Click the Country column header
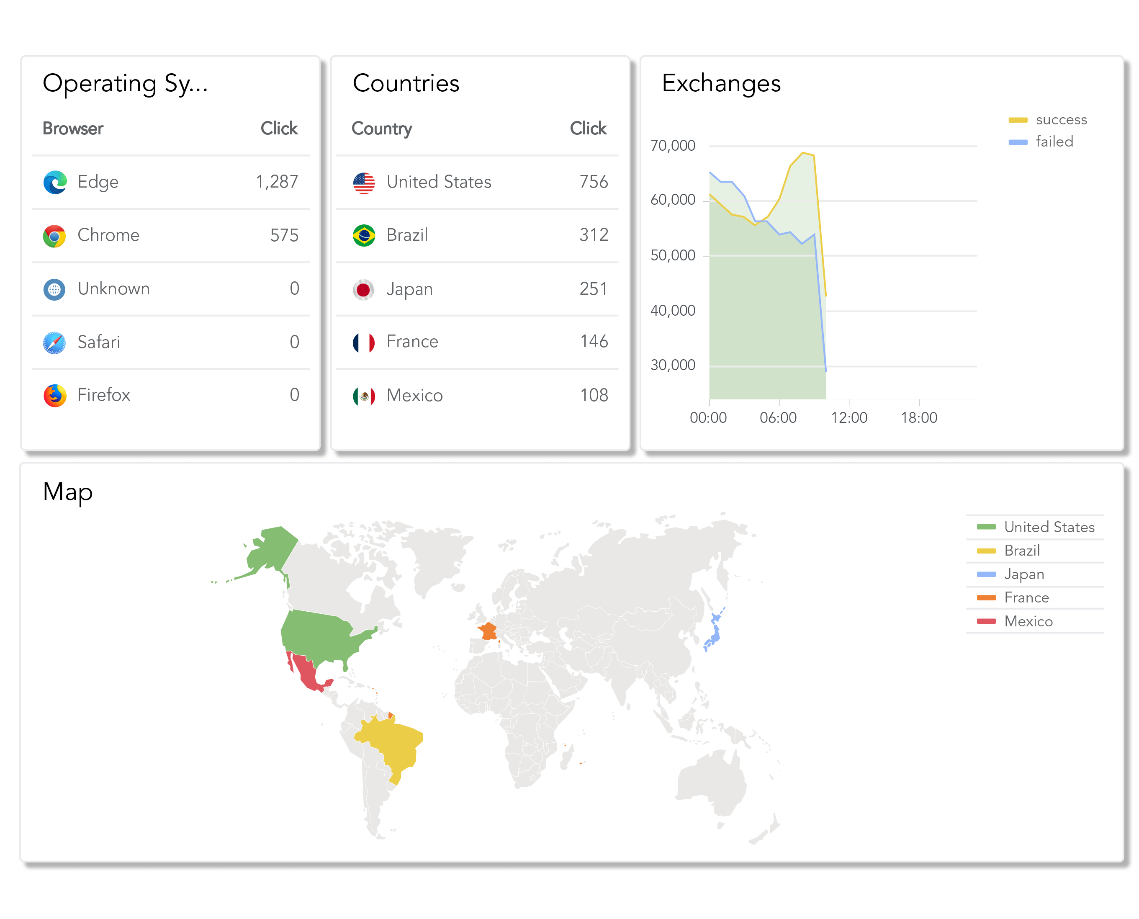Screen dimensions: 1139x919 point(382,129)
